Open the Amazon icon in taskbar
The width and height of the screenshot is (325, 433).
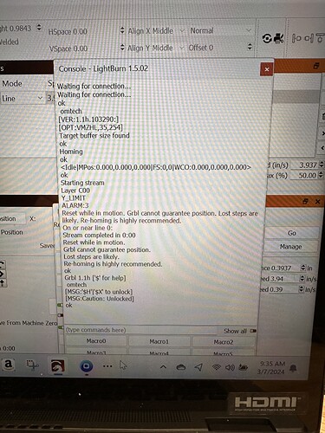(x=9, y=365)
